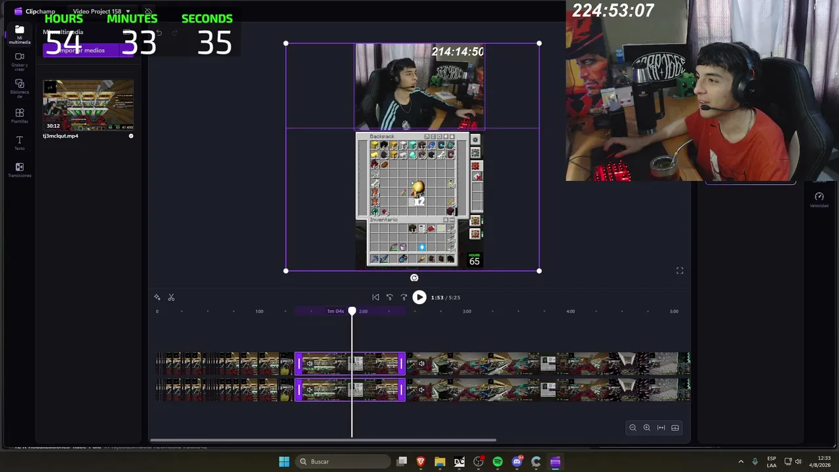Click the tj3mclqut.mp4 file name
This screenshot has width=839, height=472.
pos(60,136)
